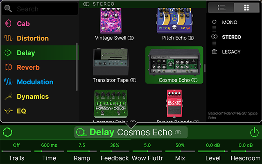The width and height of the screenshot is (262, 164).
Task: Toggle the effect bypass power icon
Action: click(x=254, y=132)
